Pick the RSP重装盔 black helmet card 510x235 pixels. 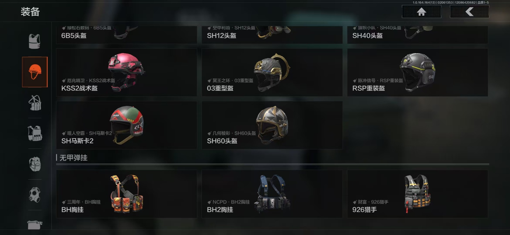(x=418, y=72)
